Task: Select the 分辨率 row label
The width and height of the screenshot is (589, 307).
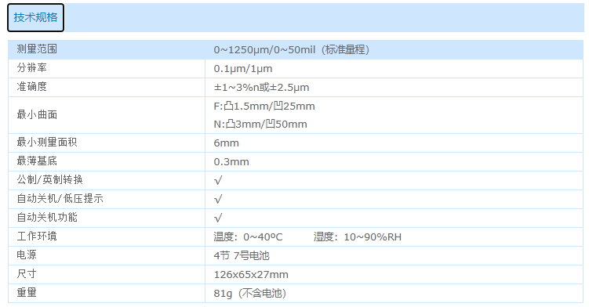Action: pos(32,68)
